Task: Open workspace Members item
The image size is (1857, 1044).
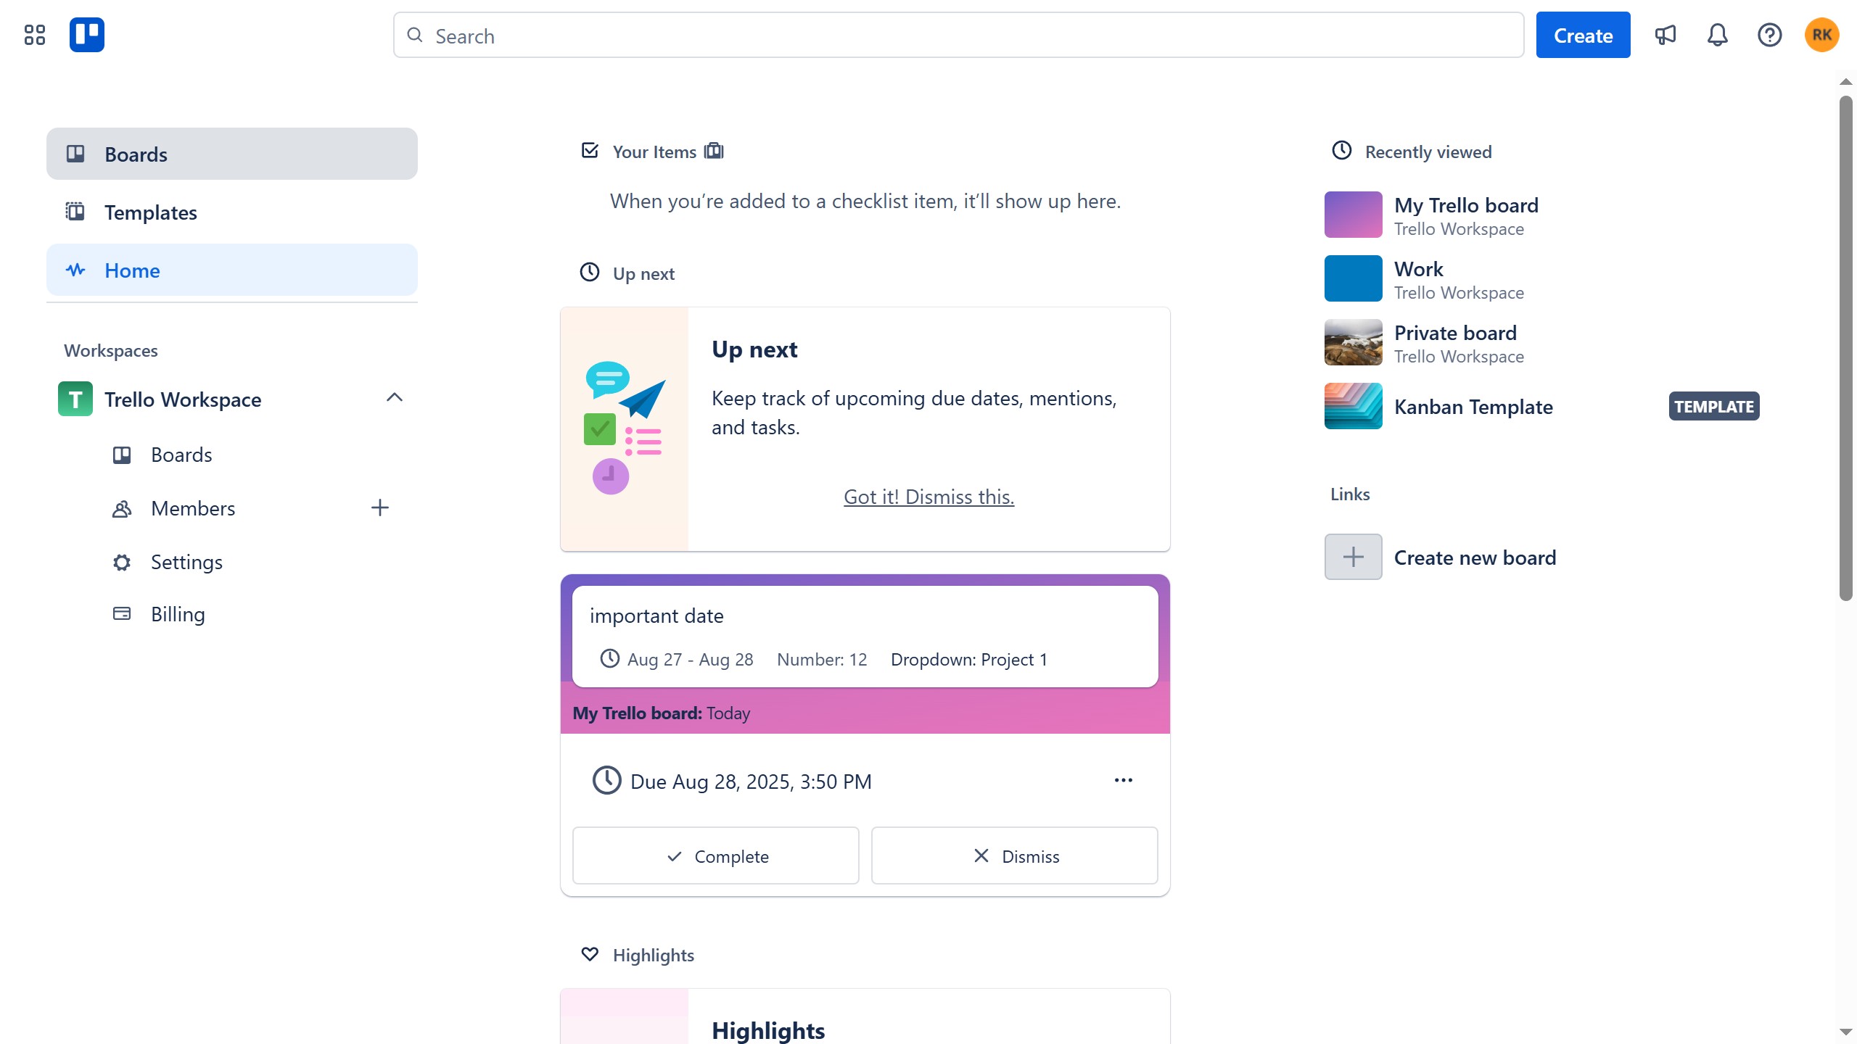Action: (193, 508)
